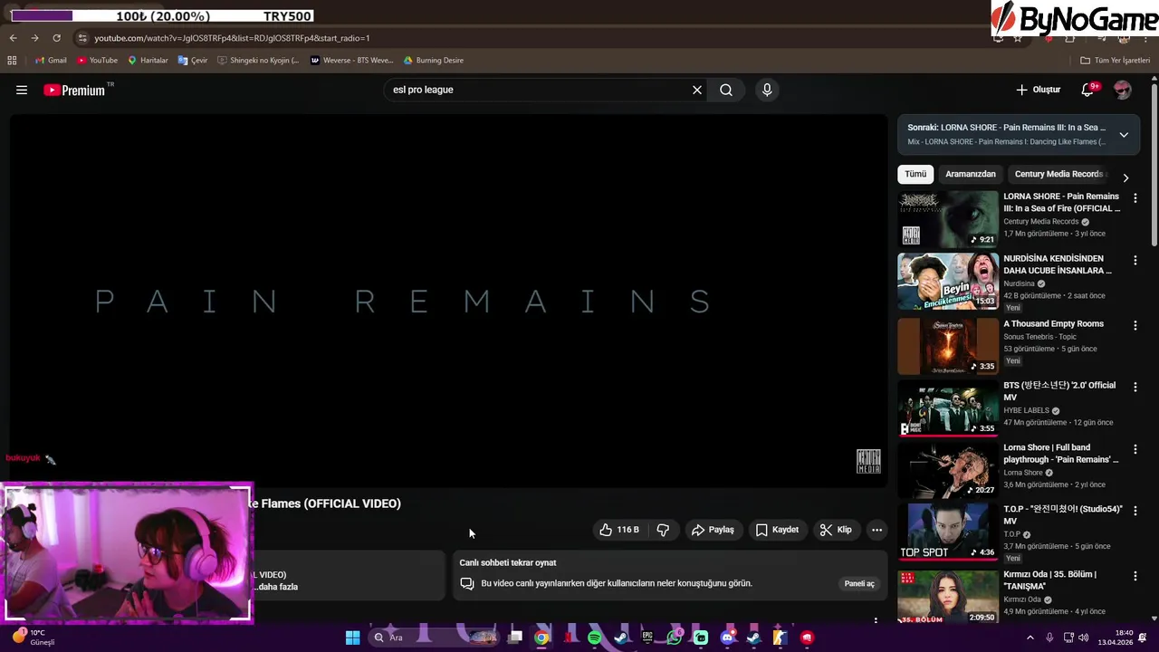Like the video with thumbs up
The height and width of the screenshot is (652, 1159).
tap(619, 530)
